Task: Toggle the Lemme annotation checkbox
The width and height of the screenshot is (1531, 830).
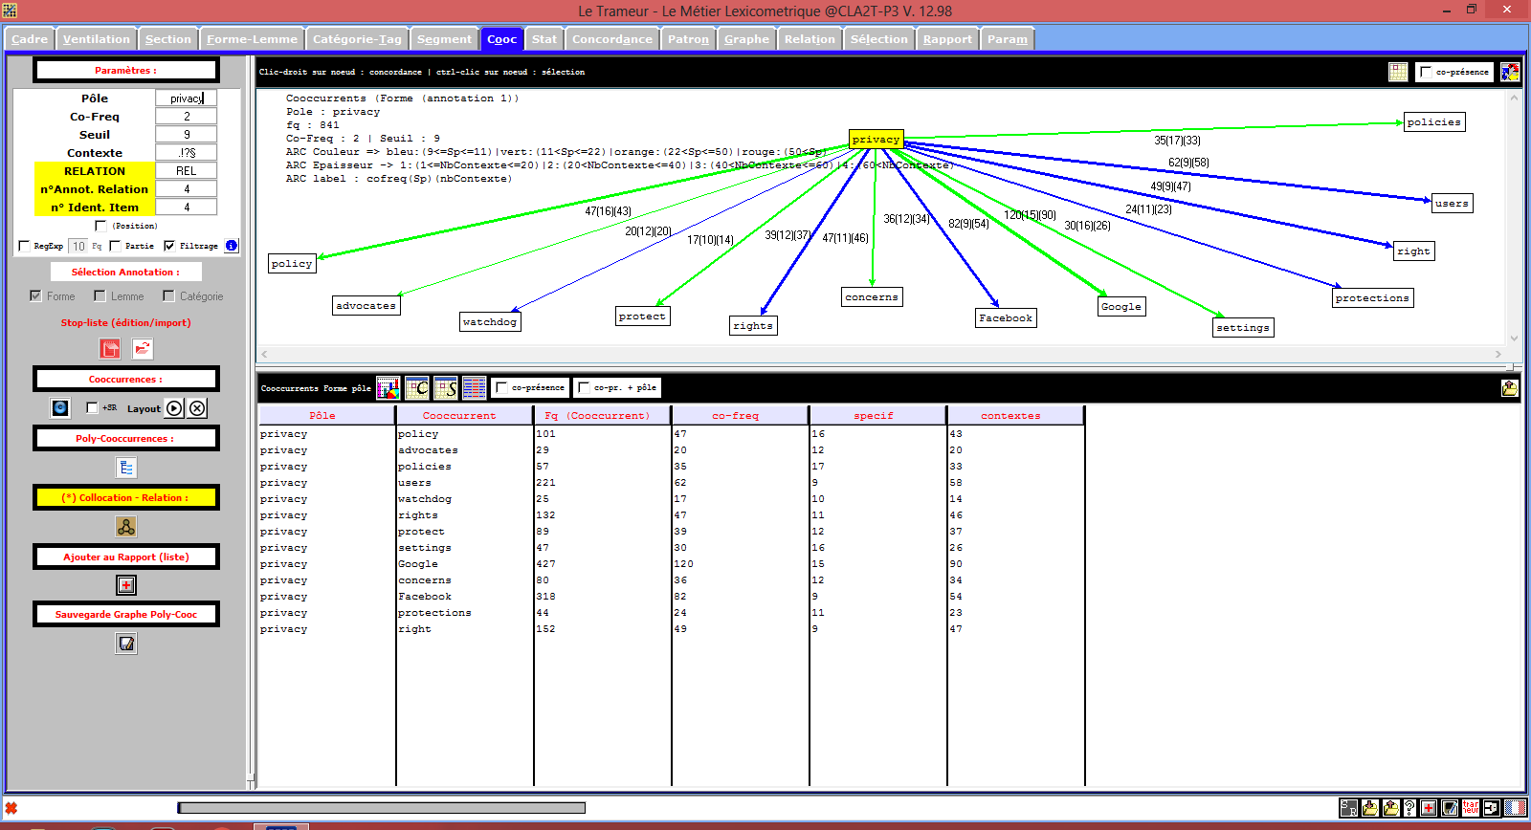Action: click(x=100, y=295)
